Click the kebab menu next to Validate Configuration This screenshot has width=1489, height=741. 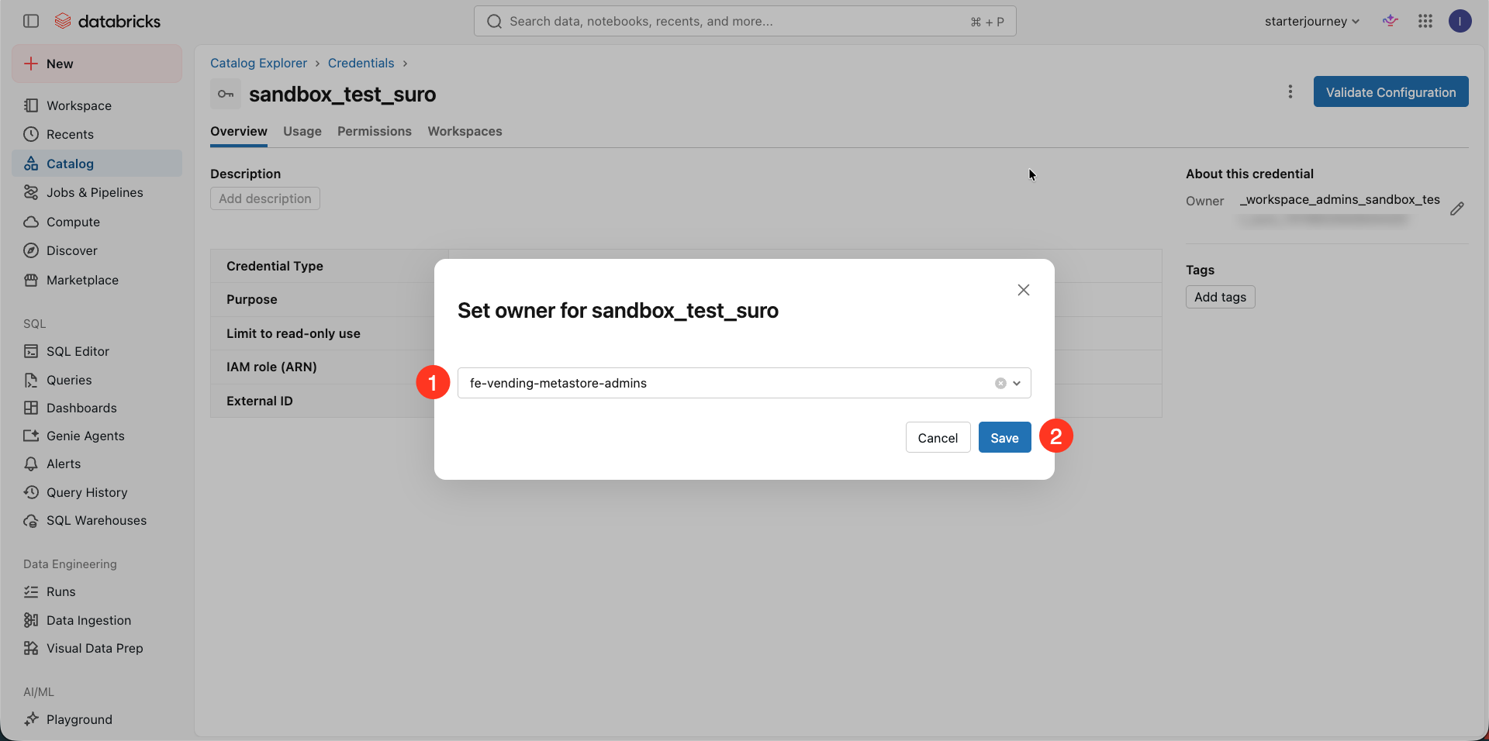tap(1290, 91)
